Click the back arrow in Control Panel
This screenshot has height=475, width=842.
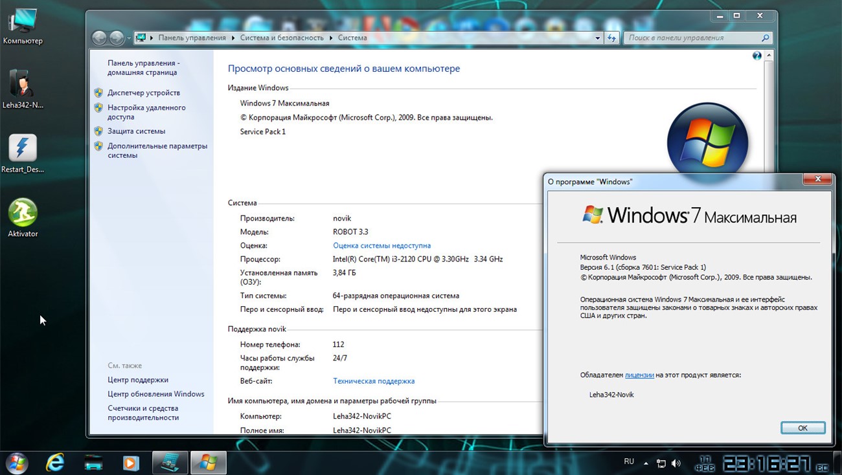[99, 38]
